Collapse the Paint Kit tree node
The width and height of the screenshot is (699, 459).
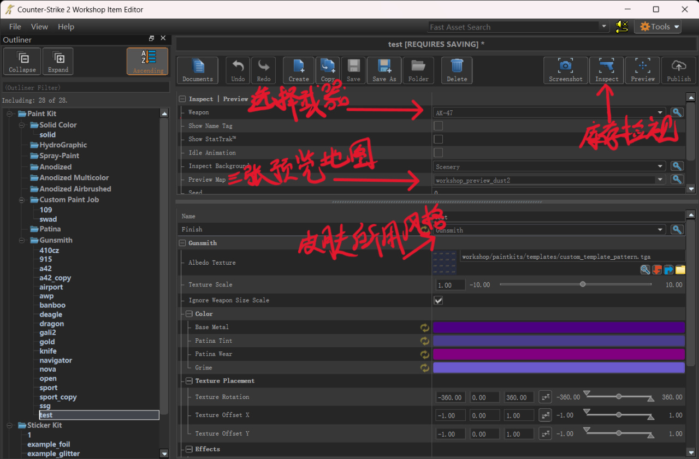9,114
